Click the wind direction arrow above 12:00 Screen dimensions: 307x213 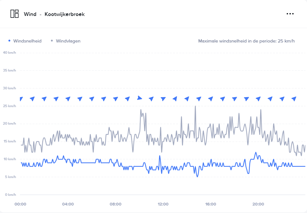click(163, 99)
